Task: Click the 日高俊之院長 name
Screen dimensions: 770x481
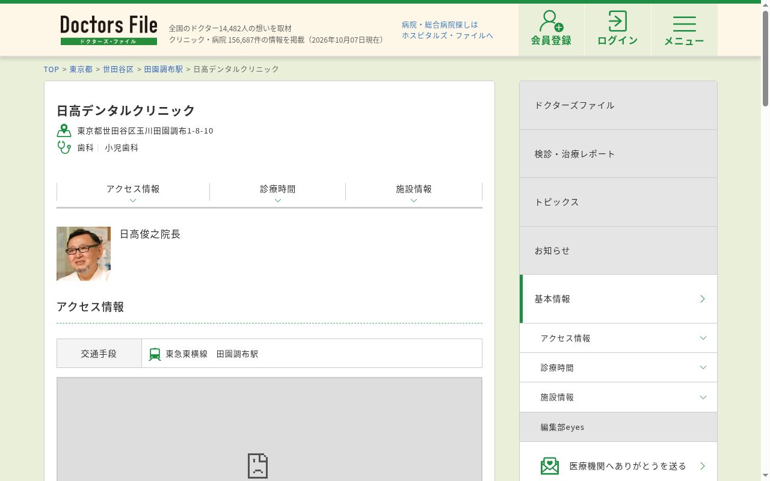Action: point(150,234)
